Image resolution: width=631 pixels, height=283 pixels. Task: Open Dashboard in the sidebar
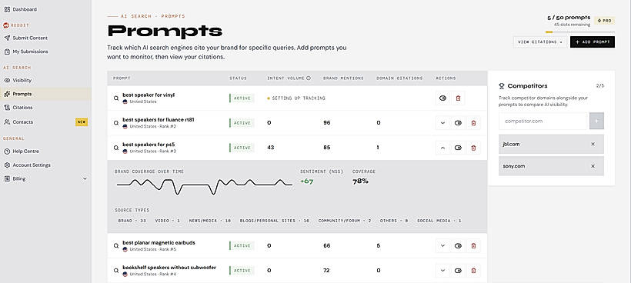[x=24, y=9]
